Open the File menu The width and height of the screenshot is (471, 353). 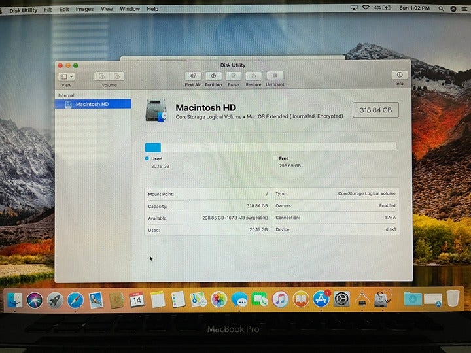(x=48, y=10)
